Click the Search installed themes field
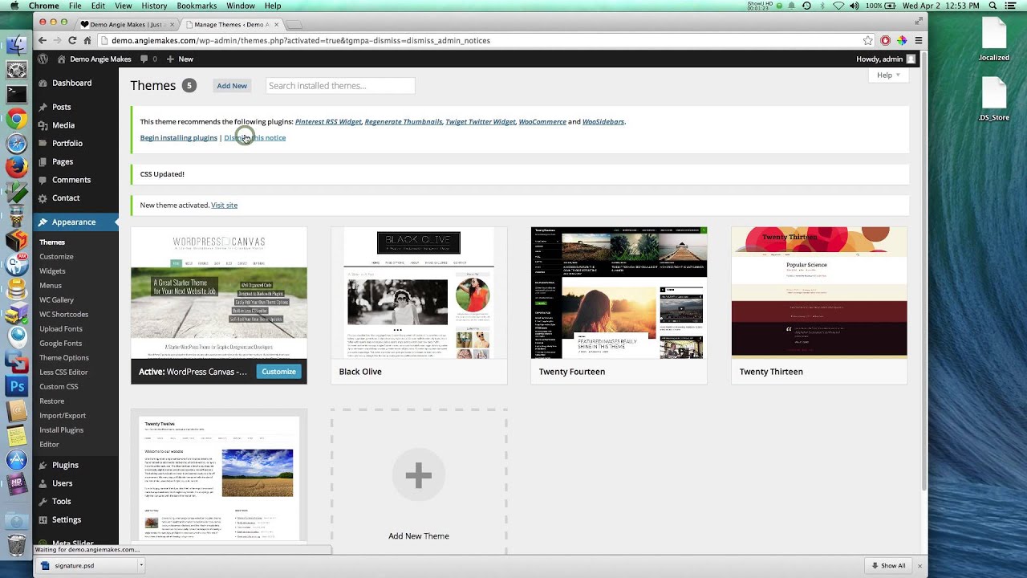 (x=340, y=86)
